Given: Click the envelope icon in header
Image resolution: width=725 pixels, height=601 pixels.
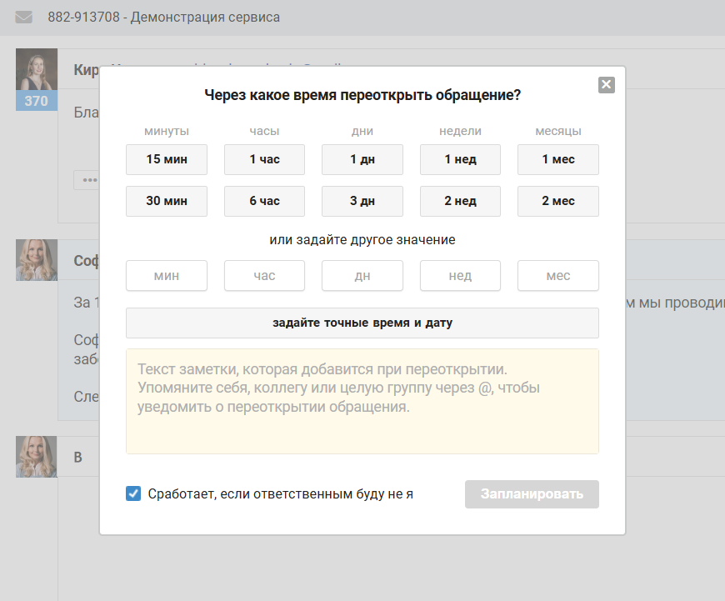Looking at the screenshot, I should (x=24, y=17).
